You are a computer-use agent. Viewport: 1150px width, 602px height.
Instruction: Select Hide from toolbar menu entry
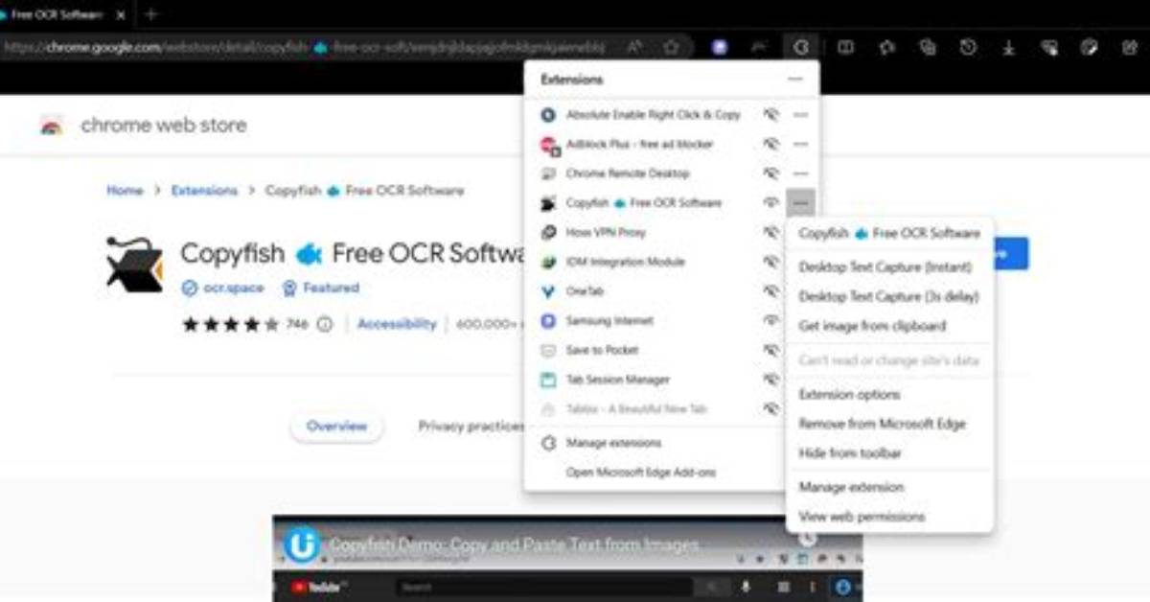pos(850,453)
